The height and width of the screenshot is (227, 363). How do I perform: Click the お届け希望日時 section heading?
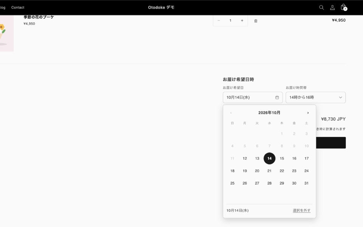pos(238,79)
